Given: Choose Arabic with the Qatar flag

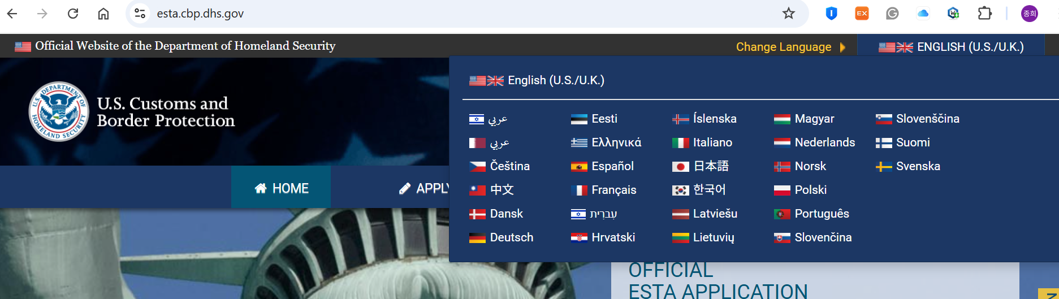Looking at the screenshot, I should click(x=489, y=142).
